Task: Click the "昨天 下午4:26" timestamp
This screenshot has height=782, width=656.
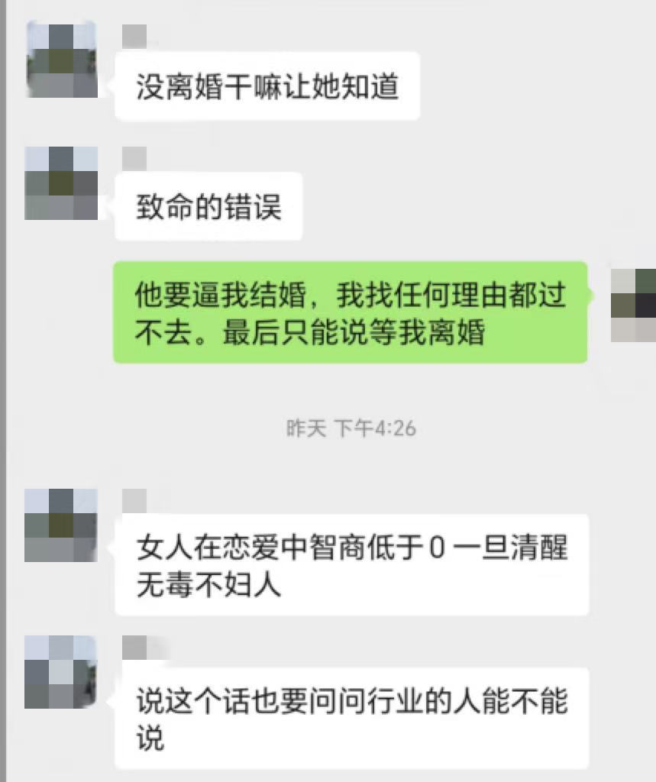Action: click(351, 428)
